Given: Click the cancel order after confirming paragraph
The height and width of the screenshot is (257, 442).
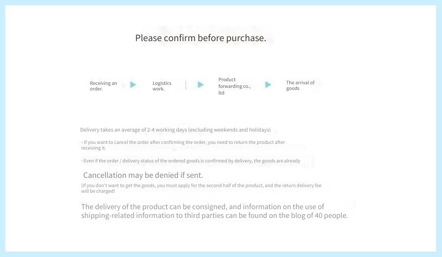Looking at the screenshot, I should (183, 145).
